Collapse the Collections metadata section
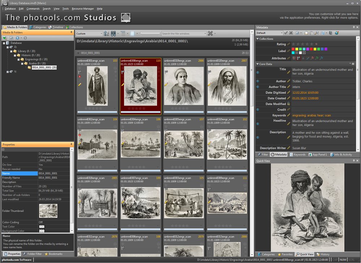The image size is (361, 263). click(258, 39)
